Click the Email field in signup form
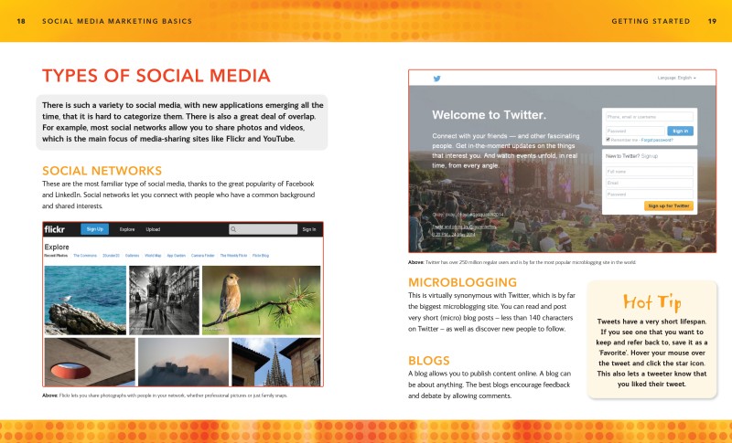Screen dimensions: 732x443 (650, 183)
